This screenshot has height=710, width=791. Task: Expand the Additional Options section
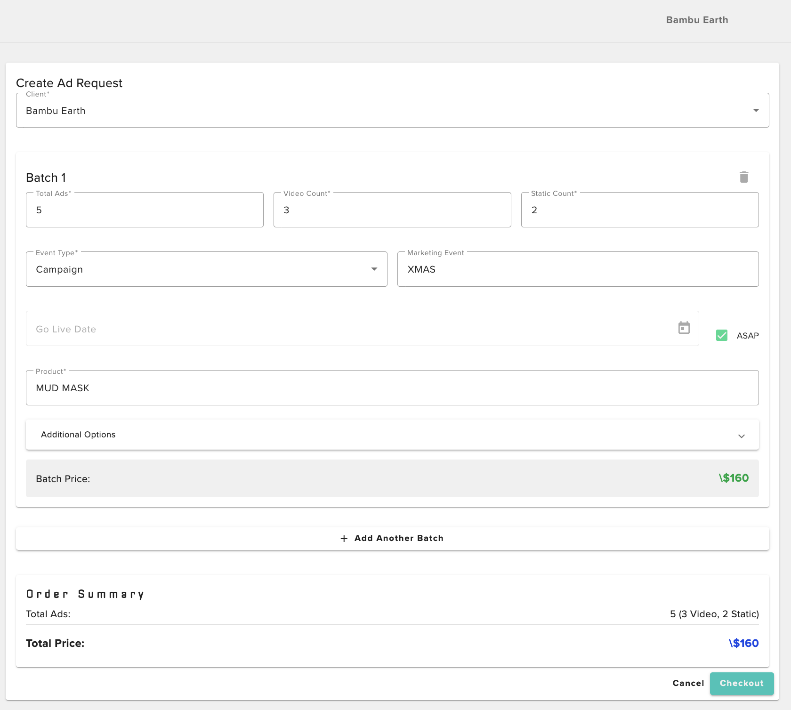click(392, 435)
